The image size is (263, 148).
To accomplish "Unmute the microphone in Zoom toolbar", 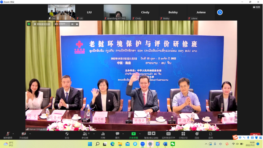I will pos(8,135).
